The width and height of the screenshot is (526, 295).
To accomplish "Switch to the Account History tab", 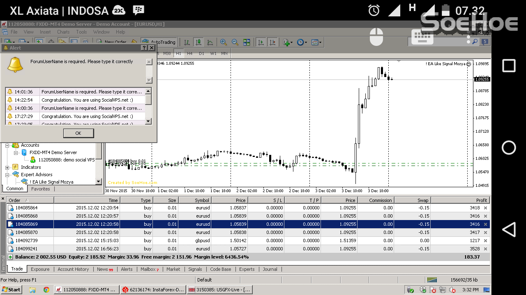I will 73,269.
